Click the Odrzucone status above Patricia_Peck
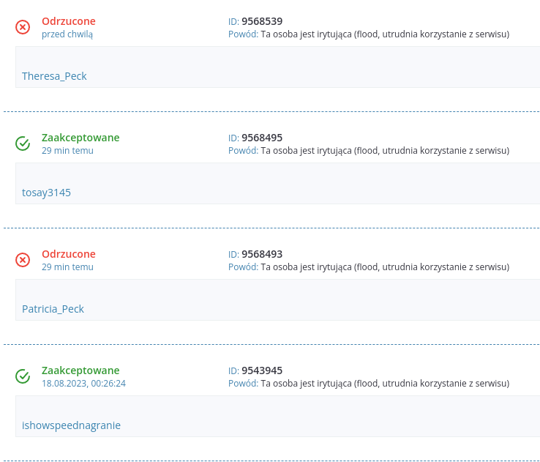540x462 pixels. pos(69,254)
